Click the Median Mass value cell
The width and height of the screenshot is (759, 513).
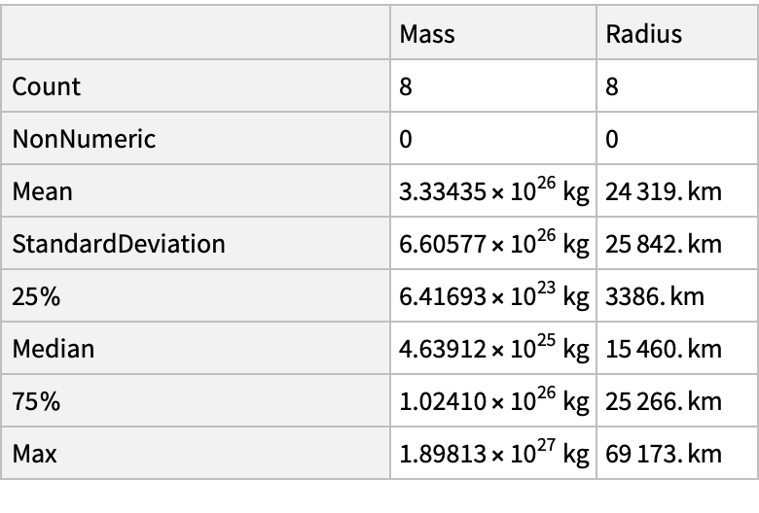point(494,348)
